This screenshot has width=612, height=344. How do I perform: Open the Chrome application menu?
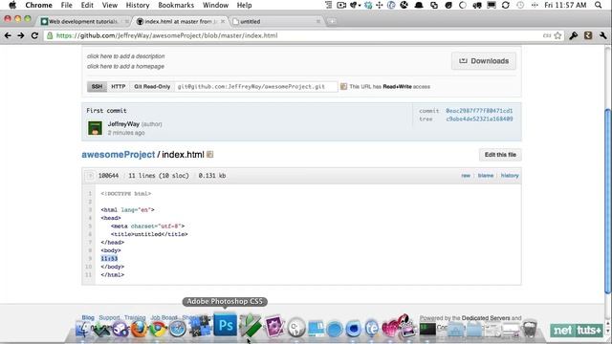click(38, 5)
